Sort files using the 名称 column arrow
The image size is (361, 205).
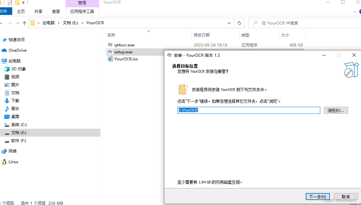click(148, 32)
